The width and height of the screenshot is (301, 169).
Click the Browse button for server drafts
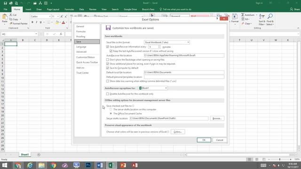tap(217, 118)
